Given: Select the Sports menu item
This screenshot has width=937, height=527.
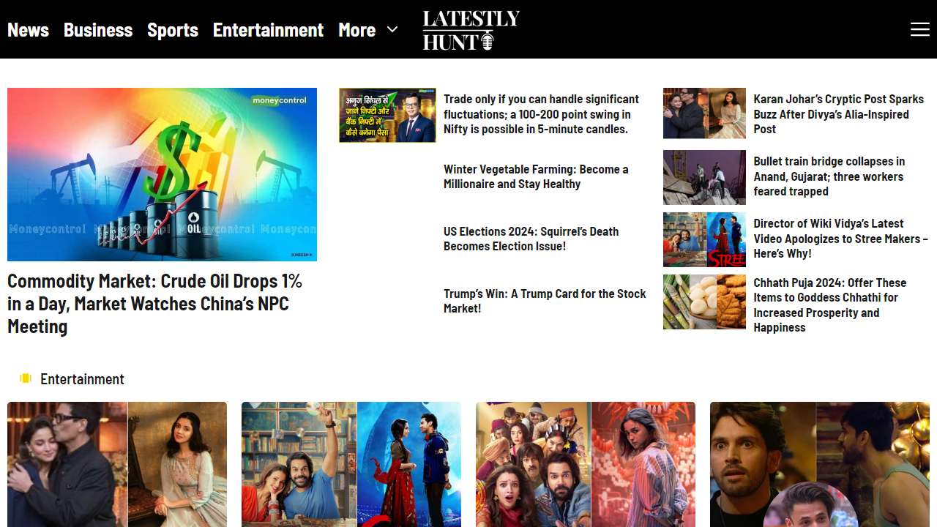Looking at the screenshot, I should point(173,29).
